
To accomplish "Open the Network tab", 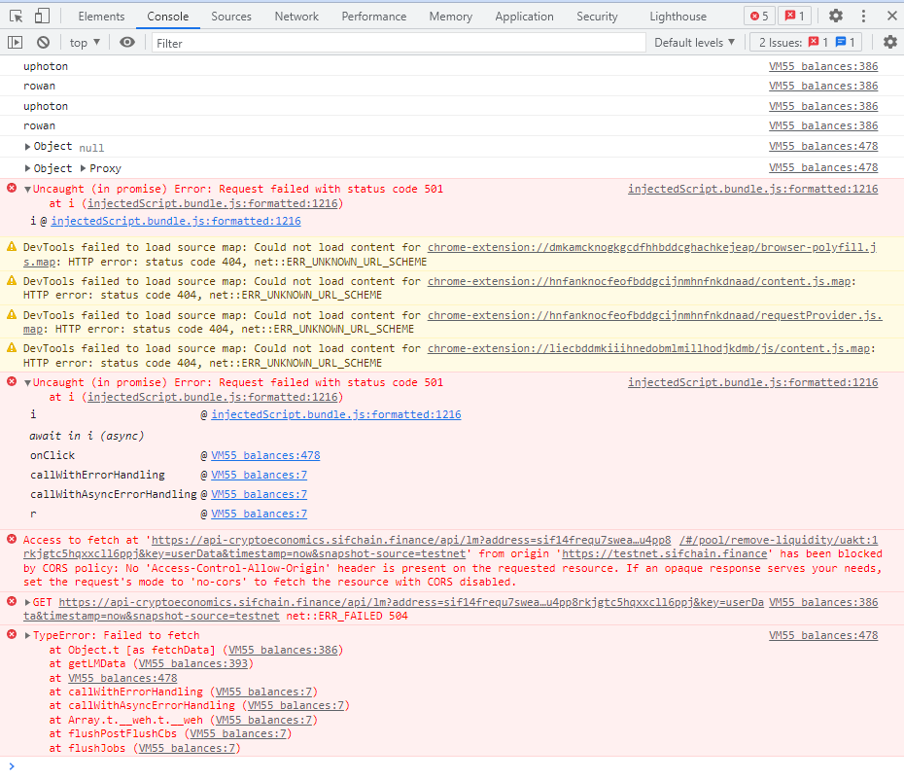I will [296, 17].
